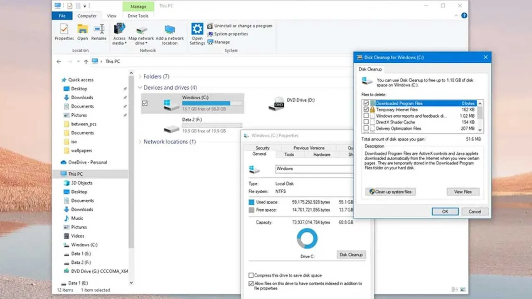
Task: Open the Previous Versions tab in Properties
Action: [x=309, y=148]
